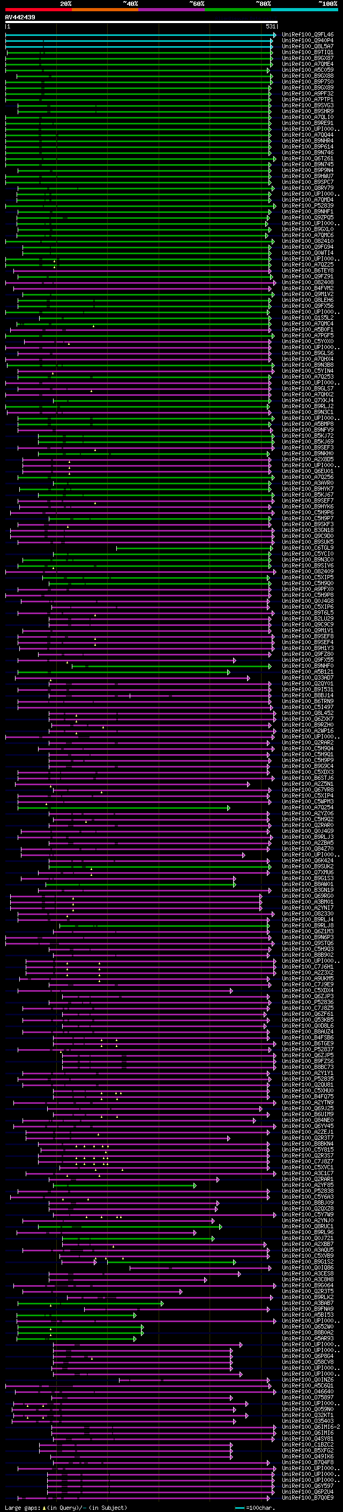Click green arrowhead of UniRef100_A7Q254
Image resolution: width=343 pixels, height=1512 pixels.
coord(229,808)
